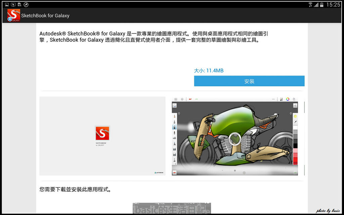The image size is (344, 215).
Task: Tap the SketchBook for Galaxy app icon
Action: pos(13,15)
